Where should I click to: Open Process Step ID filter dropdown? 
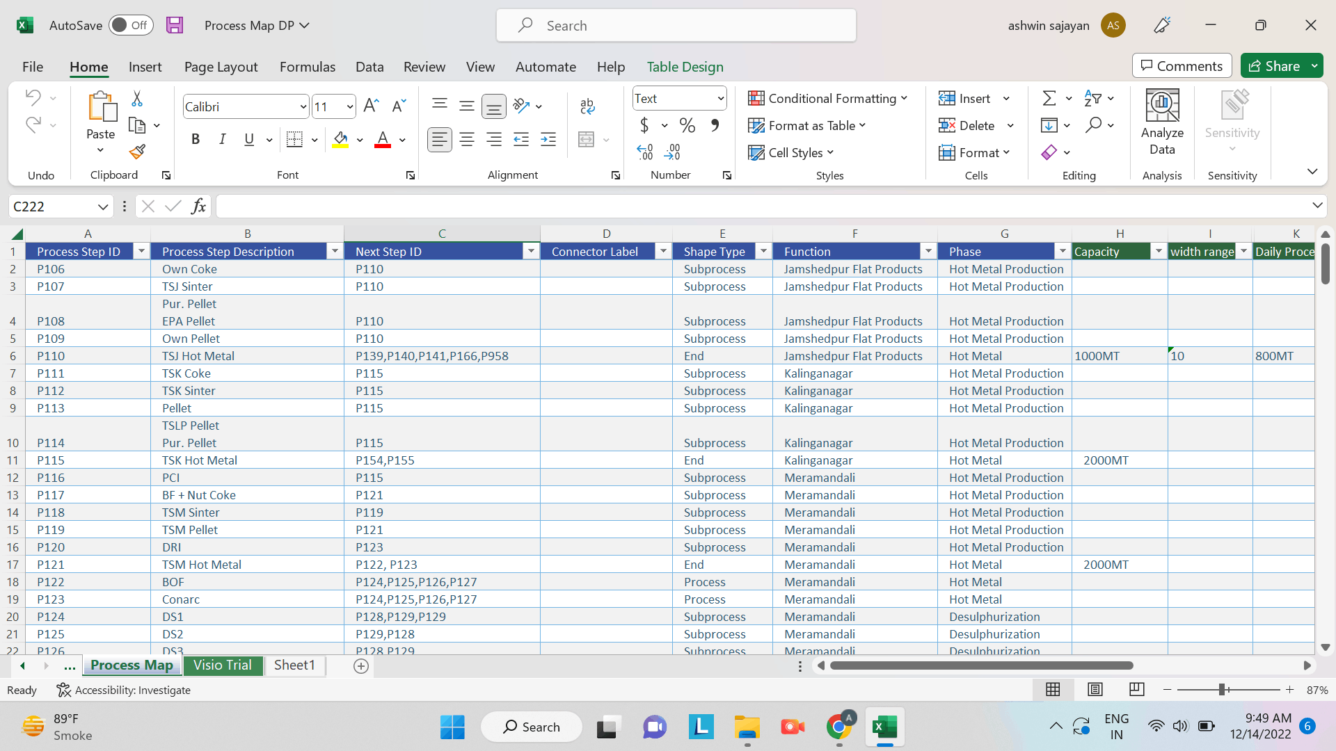(x=141, y=251)
